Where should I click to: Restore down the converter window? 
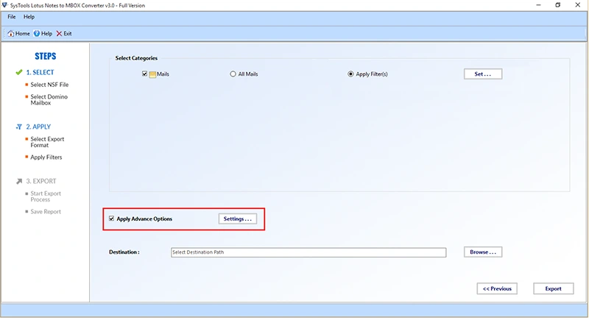pyautogui.click(x=558, y=5)
